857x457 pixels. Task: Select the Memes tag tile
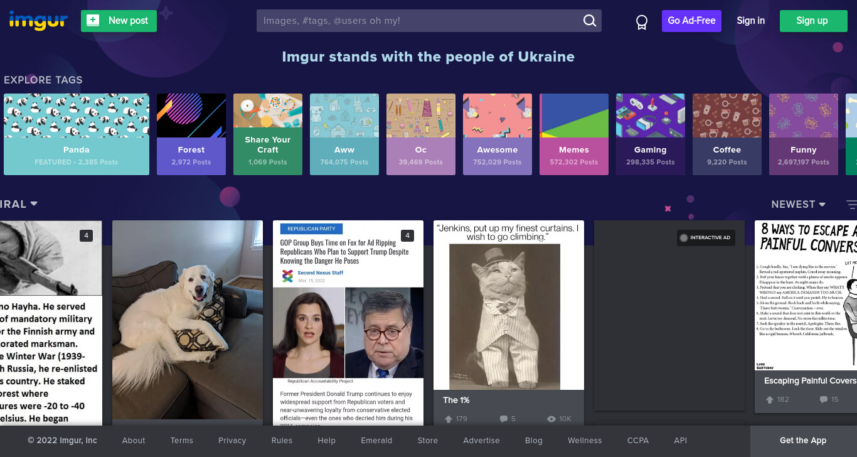574,134
